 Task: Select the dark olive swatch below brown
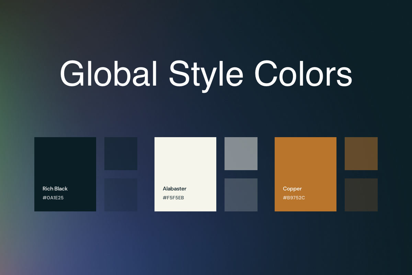[x=361, y=195]
